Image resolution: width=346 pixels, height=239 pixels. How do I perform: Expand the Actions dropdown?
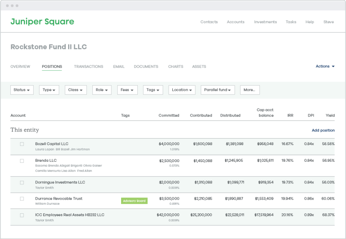(325, 66)
